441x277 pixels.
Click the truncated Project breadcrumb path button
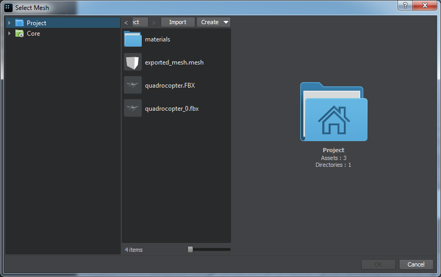tap(135, 22)
